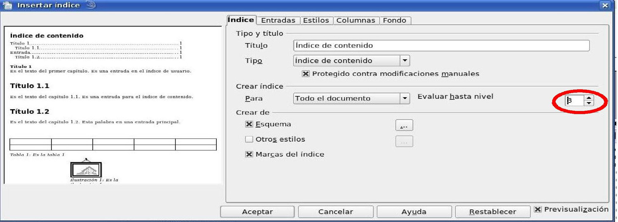Click the document icon in title bar
The height and width of the screenshot is (222, 618).
[x=7, y=5]
